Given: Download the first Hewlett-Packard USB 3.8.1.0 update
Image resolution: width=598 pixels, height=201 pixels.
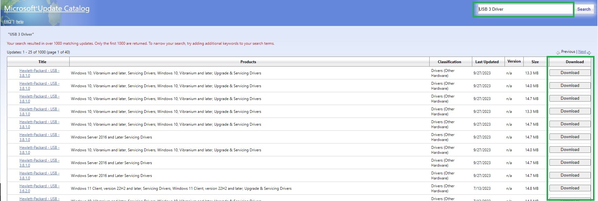Looking at the screenshot, I should (569, 73).
